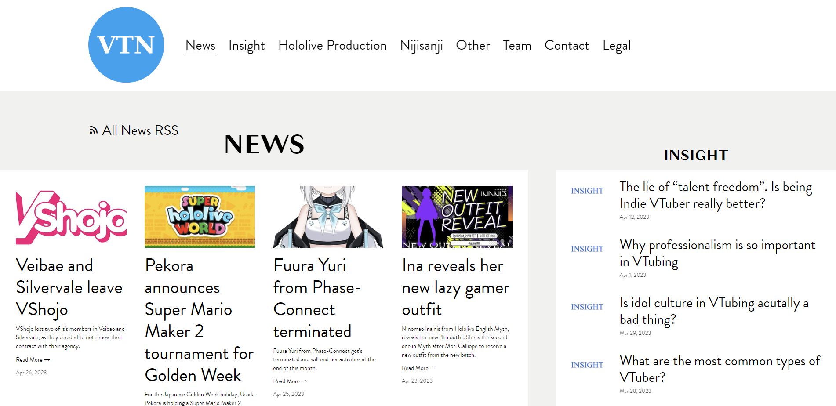Open Is idol culture in VTubing article
836x406 pixels.
(x=714, y=311)
